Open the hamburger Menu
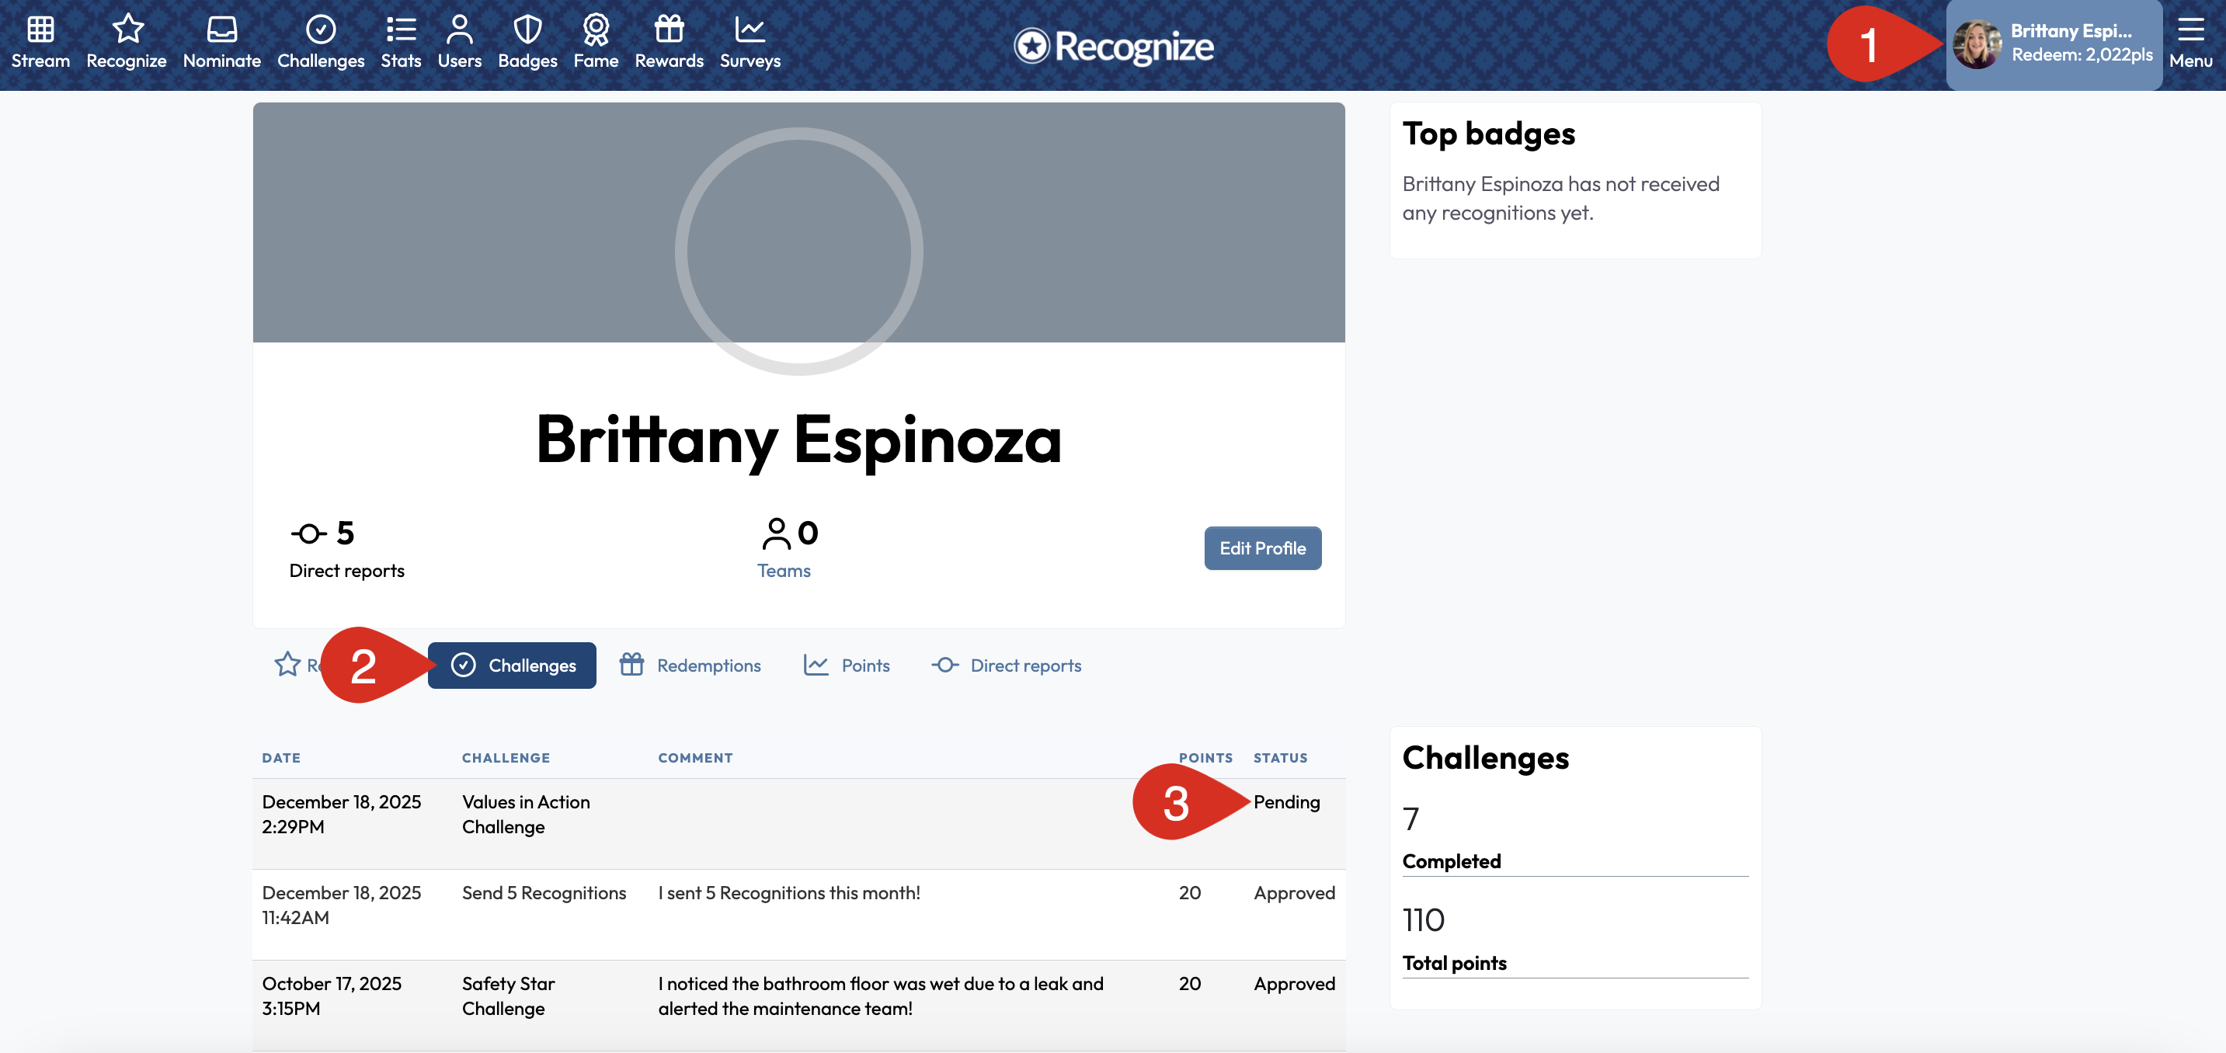The image size is (2226, 1053). 2189,40
